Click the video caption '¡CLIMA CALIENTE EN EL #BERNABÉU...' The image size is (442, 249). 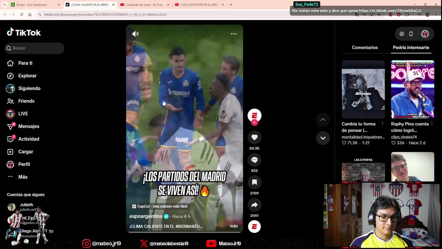166,227
